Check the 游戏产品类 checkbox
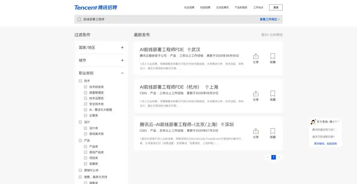Viewport: 357px width, 184px height. point(85,152)
